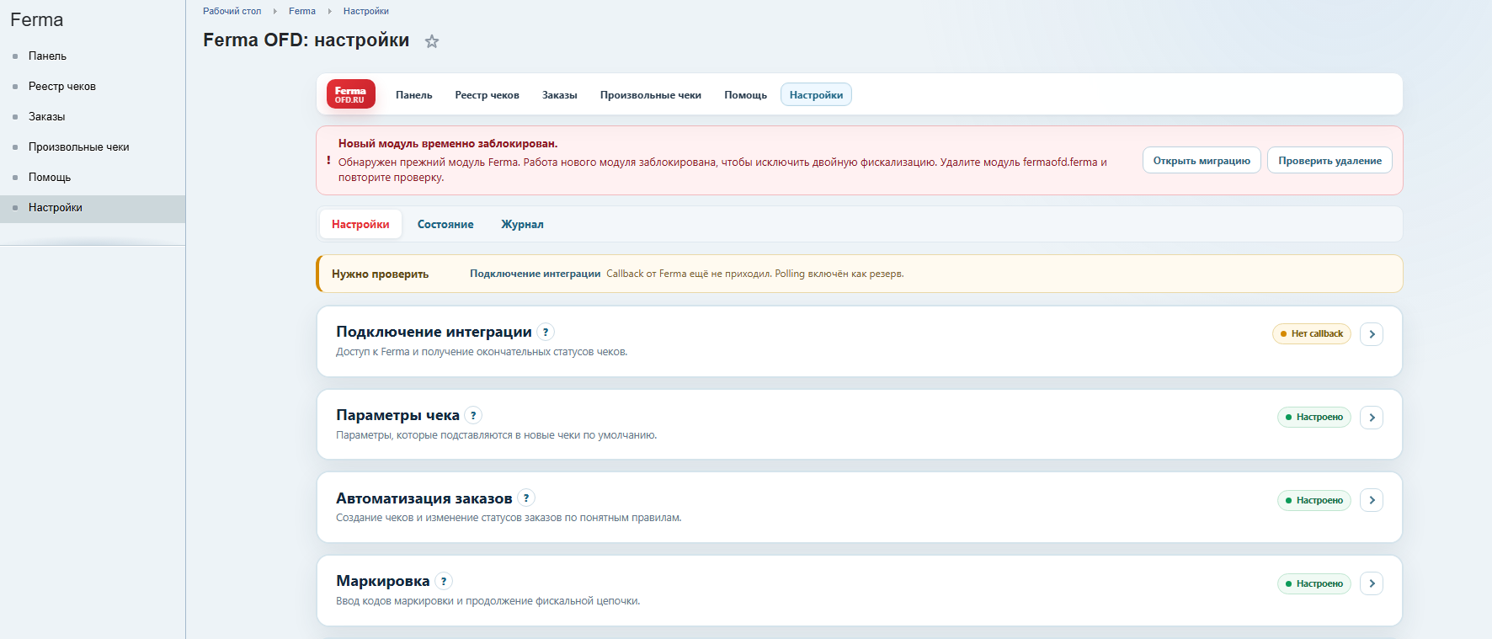
Task: Click Подключение интеграции in the yellow notice
Action: pyautogui.click(x=536, y=274)
